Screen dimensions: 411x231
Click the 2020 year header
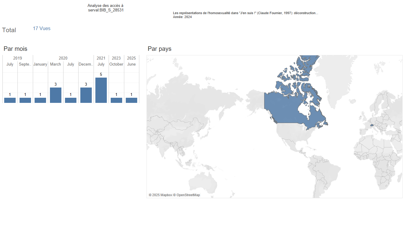pos(63,58)
